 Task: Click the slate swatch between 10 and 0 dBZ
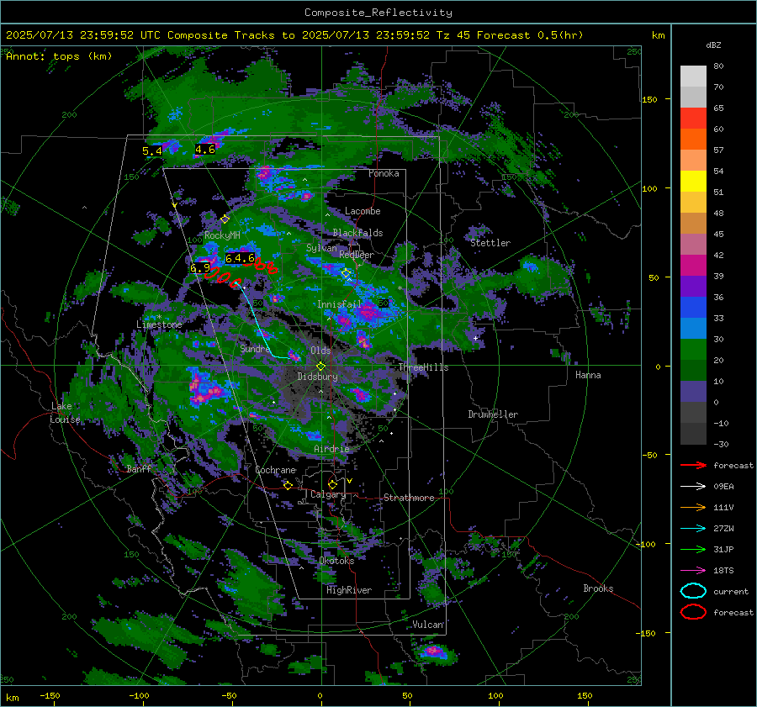click(x=693, y=392)
